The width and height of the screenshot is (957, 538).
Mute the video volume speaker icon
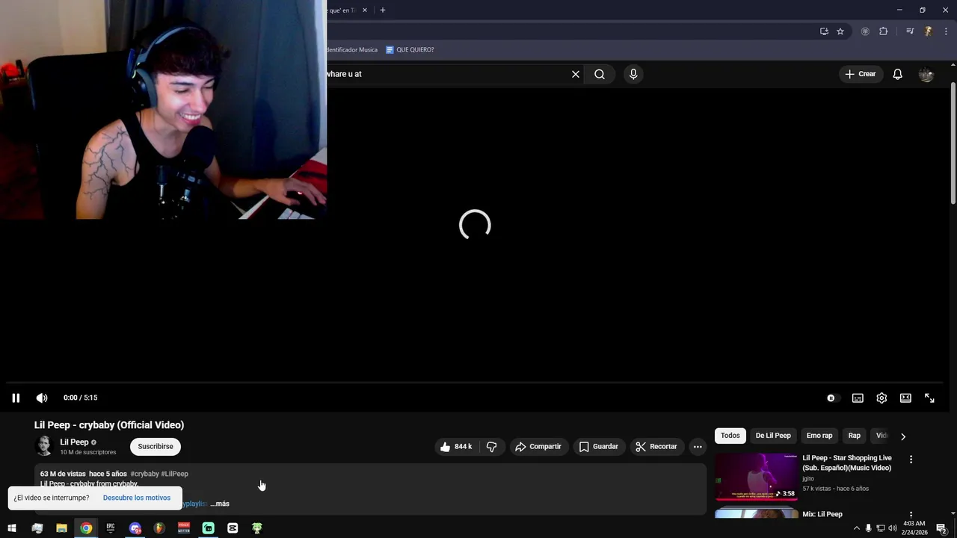[x=42, y=398]
